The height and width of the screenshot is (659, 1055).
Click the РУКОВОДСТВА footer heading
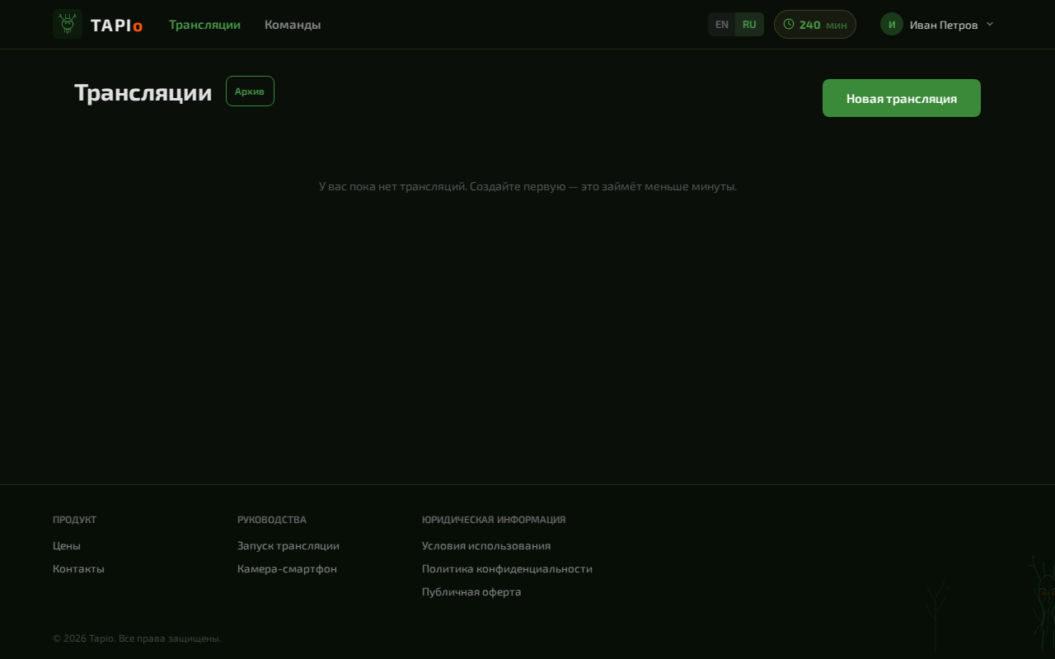[272, 520]
